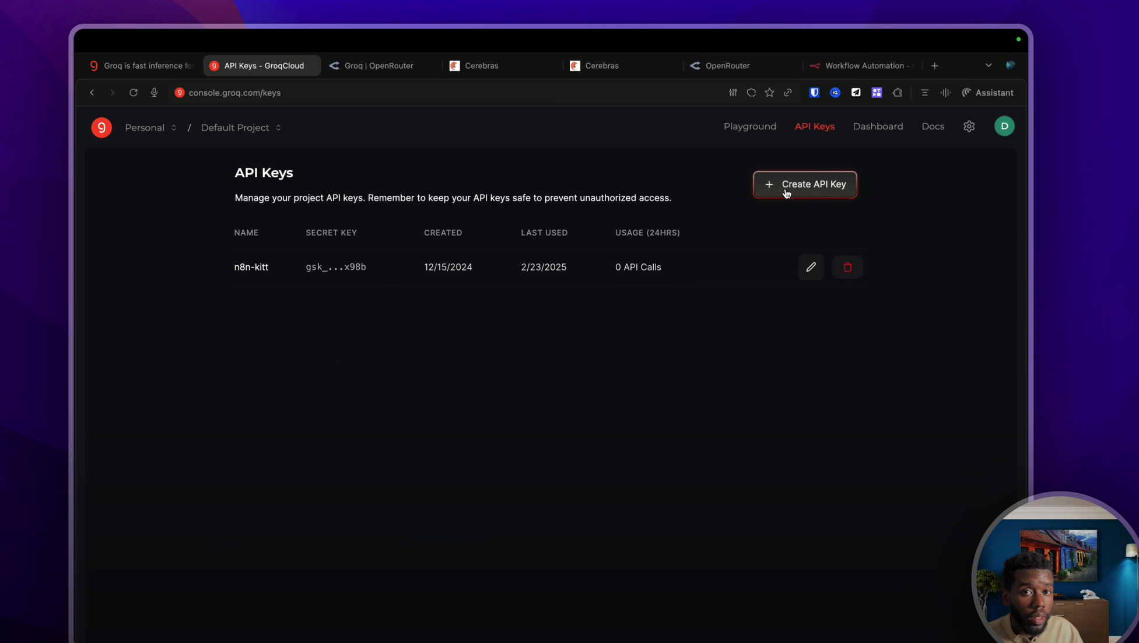
Task: Click the white square extension icon
Action: (x=856, y=93)
